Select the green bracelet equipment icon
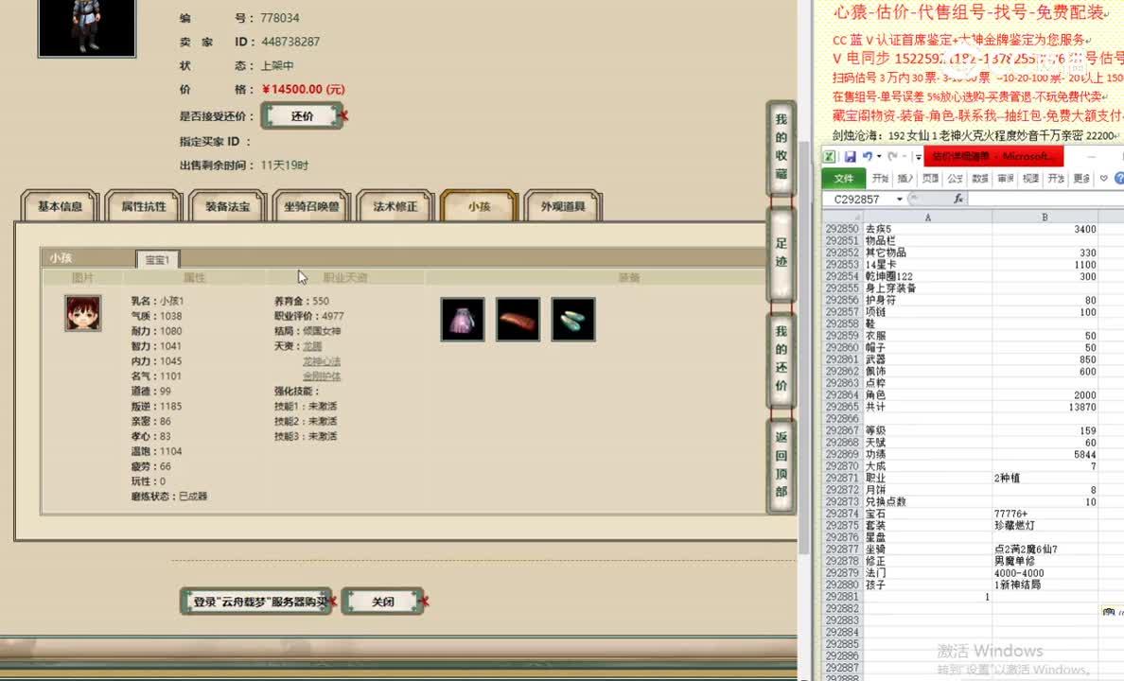1124x681 pixels. pyautogui.click(x=573, y=319)
